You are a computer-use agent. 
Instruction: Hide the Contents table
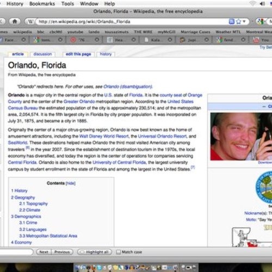71,183
